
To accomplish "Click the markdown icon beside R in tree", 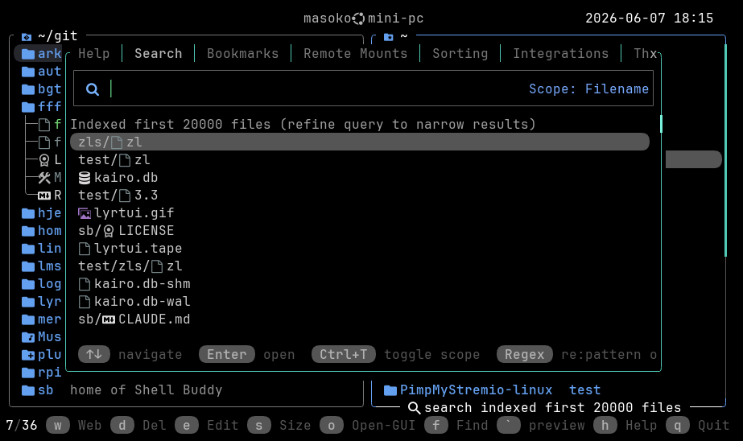I will tap(44, 196).
